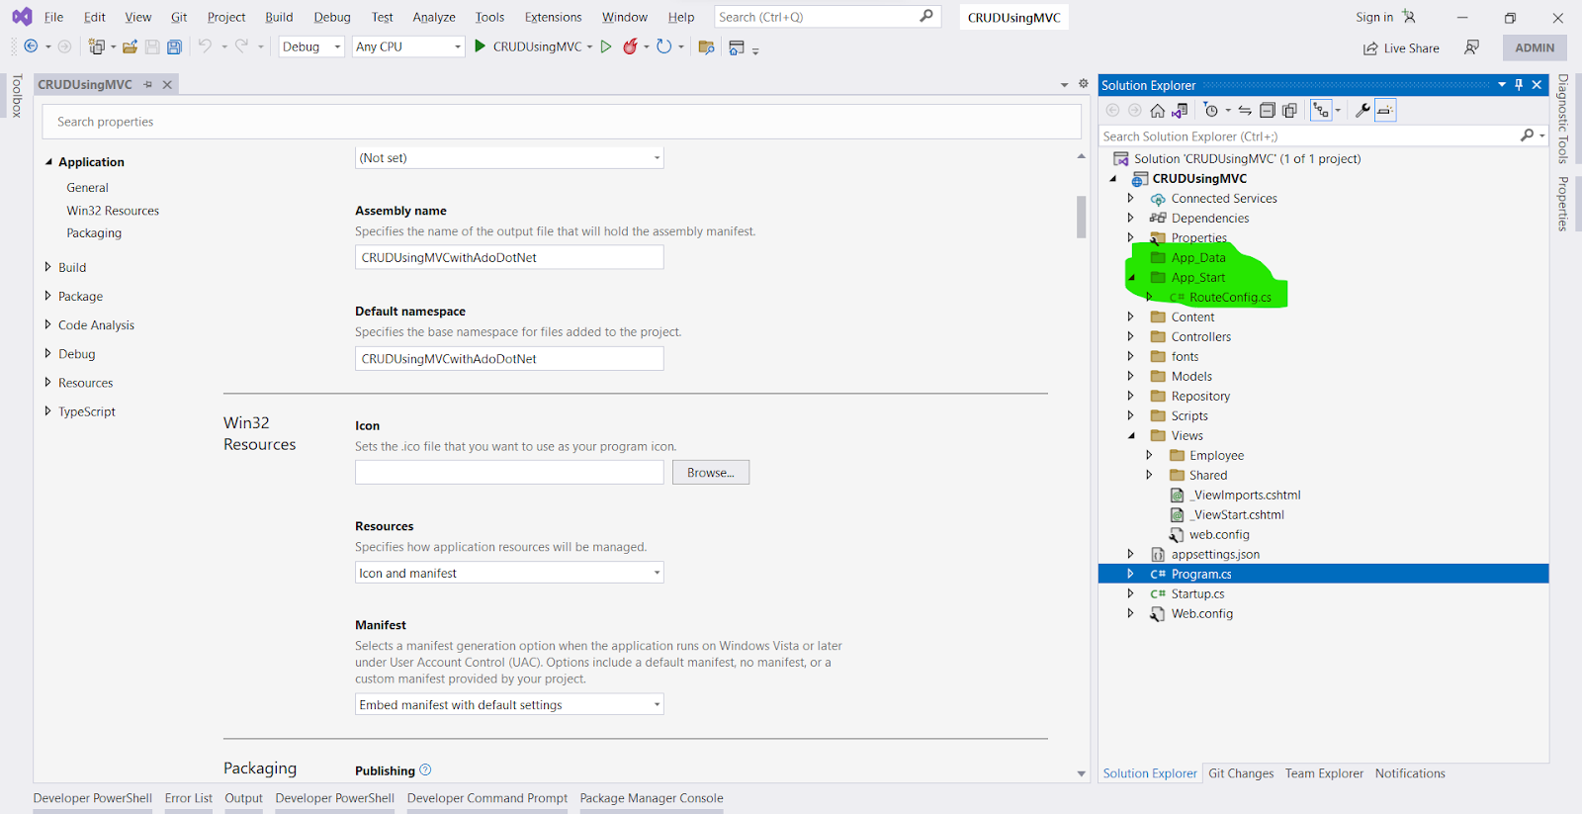Click the Search properties field
Viewport: 1582px width, 814px height.
point(562,122)
